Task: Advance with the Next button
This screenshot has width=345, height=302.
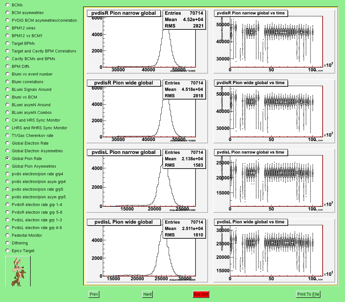Action: [147, 294]
